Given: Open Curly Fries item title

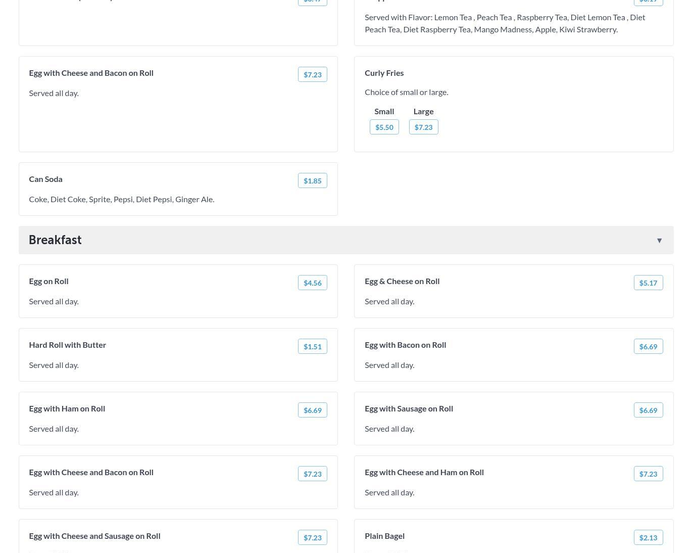Looking at the screenshot, I should click(x=384, y=73).
